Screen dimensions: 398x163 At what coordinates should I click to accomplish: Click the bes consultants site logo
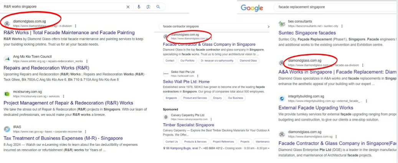click(x=282, y=24)
